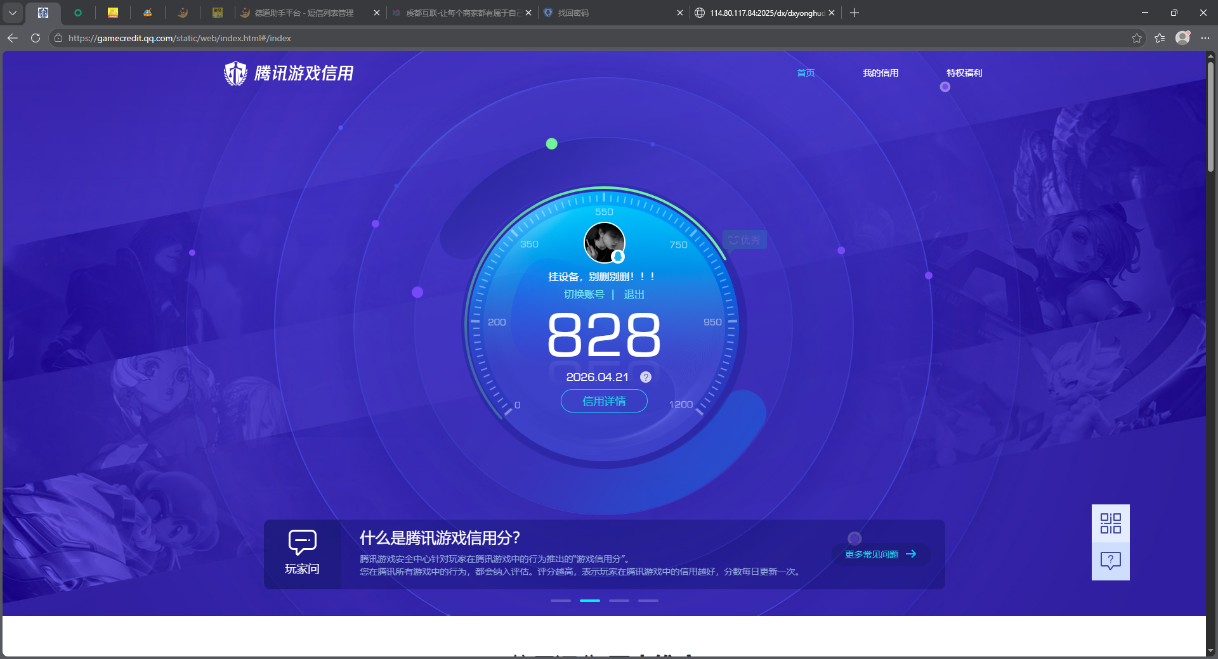Switch to the 德道助手平台 browser tab
Screen dimensions: 1218x659
(x=298, y=13)
